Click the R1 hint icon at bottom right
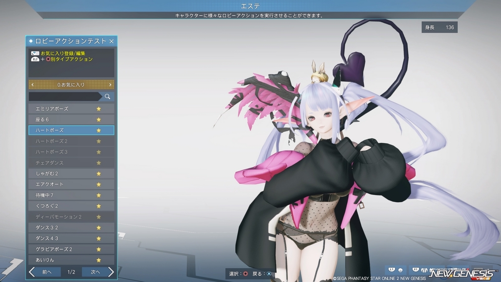The width and height of the screenshot is (501, 282). [x=416, y=270]
